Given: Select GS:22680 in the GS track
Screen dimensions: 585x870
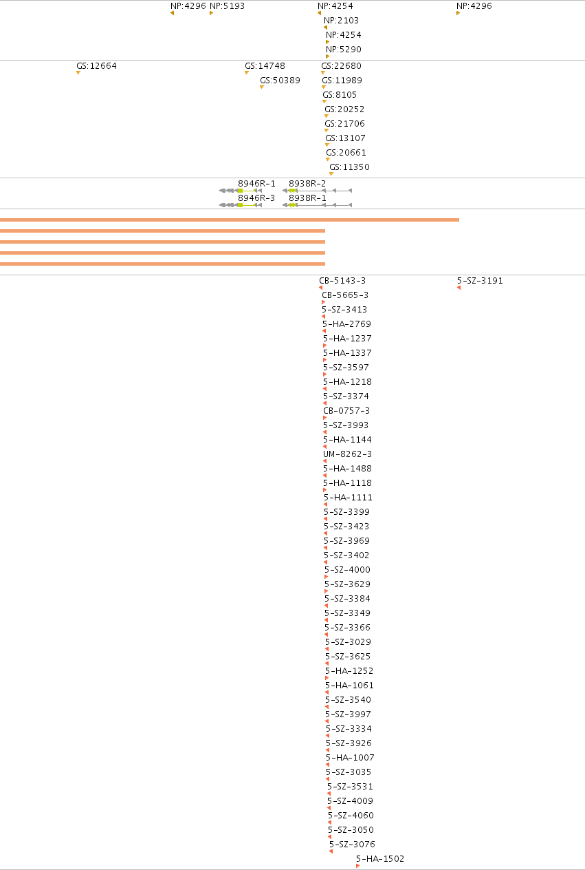Looking at the screenshot, I should pyautogui.click(x=341, y=66).
